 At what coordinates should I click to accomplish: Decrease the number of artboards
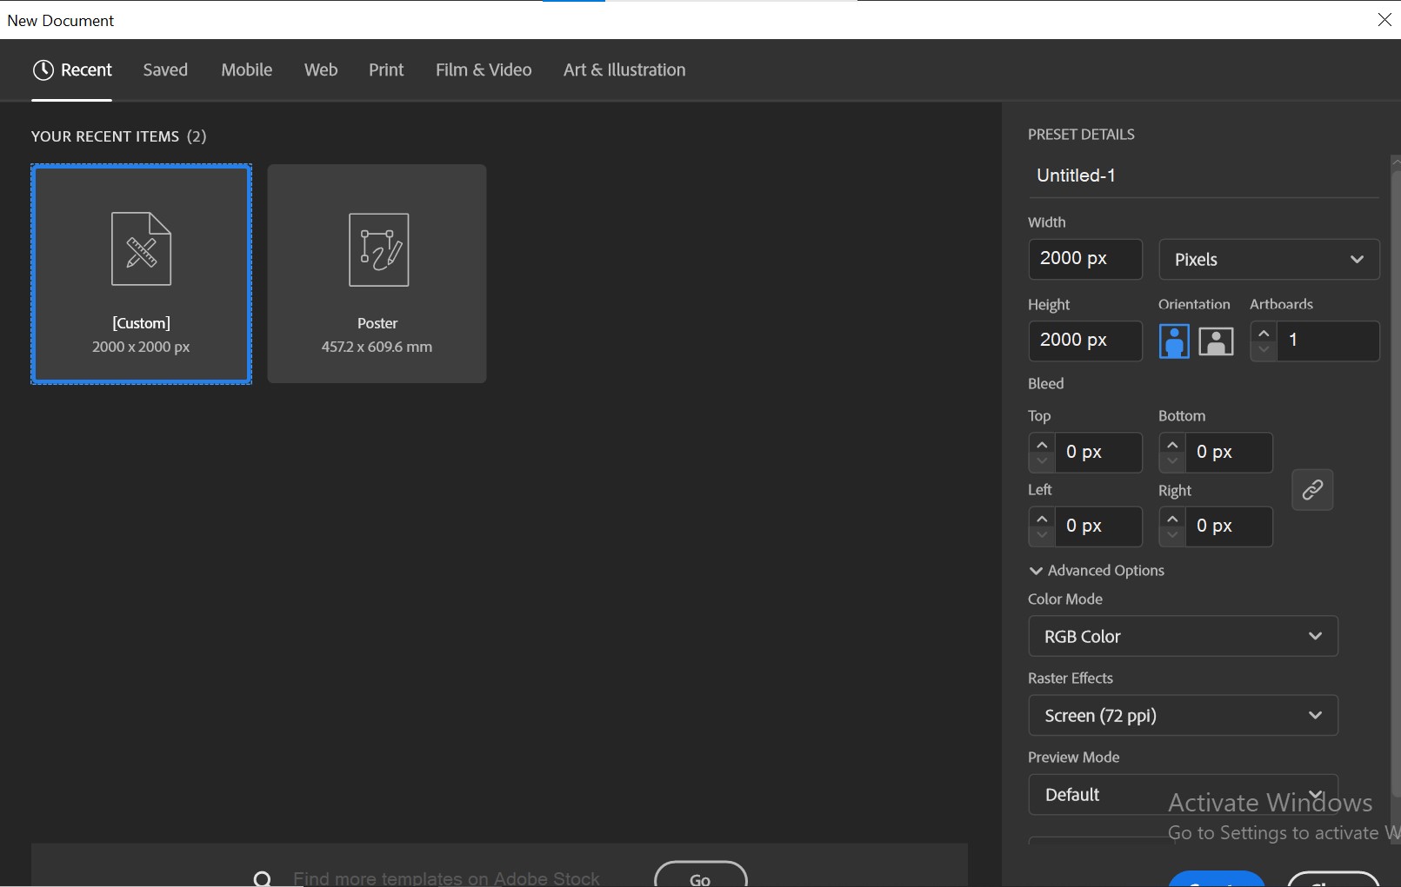tap(1264, 350)
